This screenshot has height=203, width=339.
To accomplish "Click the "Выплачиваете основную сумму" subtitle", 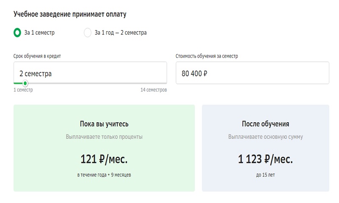I will click(266, 137).
